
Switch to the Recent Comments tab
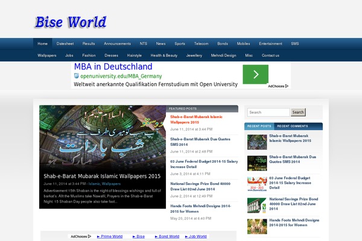point(293,126)
